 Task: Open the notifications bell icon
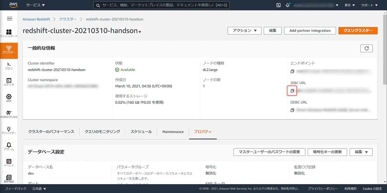tap(288, 5)
